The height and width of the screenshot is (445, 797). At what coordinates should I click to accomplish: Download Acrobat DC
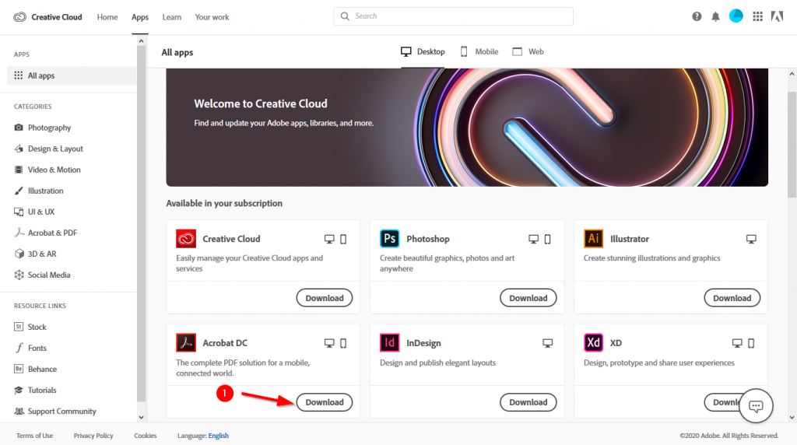pyautogui.click(x=325, y=402)
